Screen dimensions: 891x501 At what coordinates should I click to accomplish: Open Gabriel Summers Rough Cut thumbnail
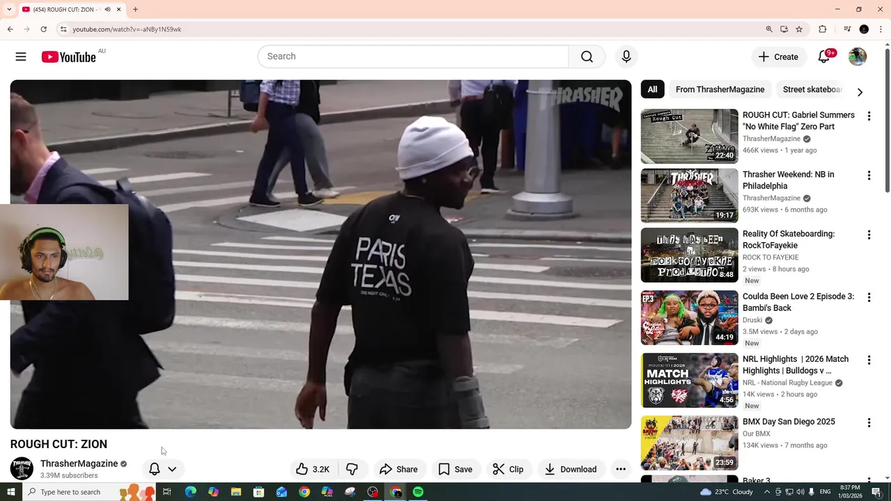pyautogui.click(x=689, y=136)
